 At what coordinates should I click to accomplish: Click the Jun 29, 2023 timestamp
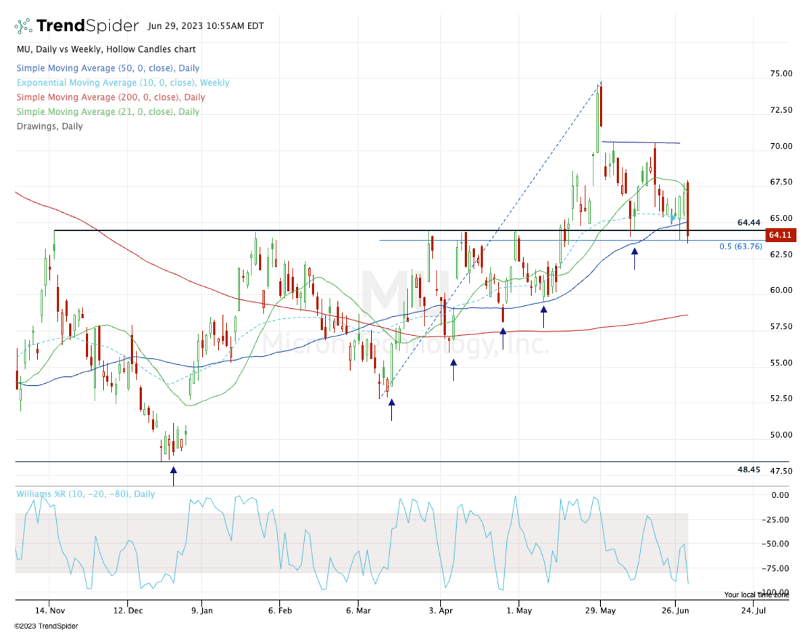tap(205, 26)
